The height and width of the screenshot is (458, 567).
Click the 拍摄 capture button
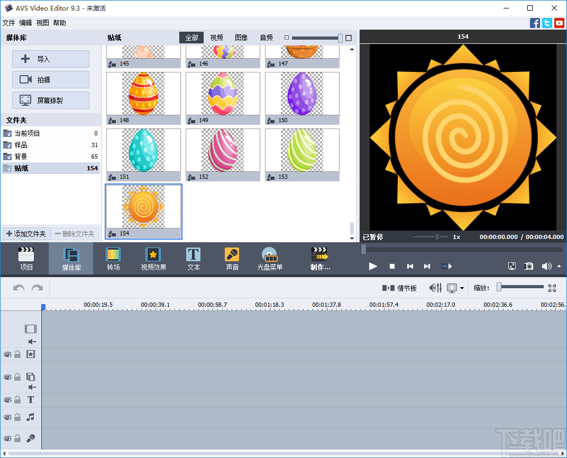click(51, 79)
